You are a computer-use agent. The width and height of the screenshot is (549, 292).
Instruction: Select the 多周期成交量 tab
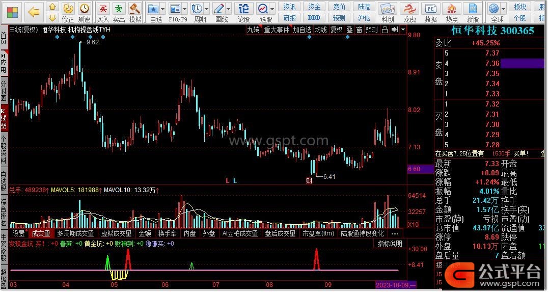point(75,233)
